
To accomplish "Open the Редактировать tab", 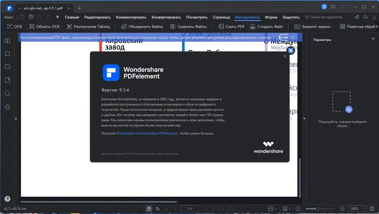I will coord(98,17).
